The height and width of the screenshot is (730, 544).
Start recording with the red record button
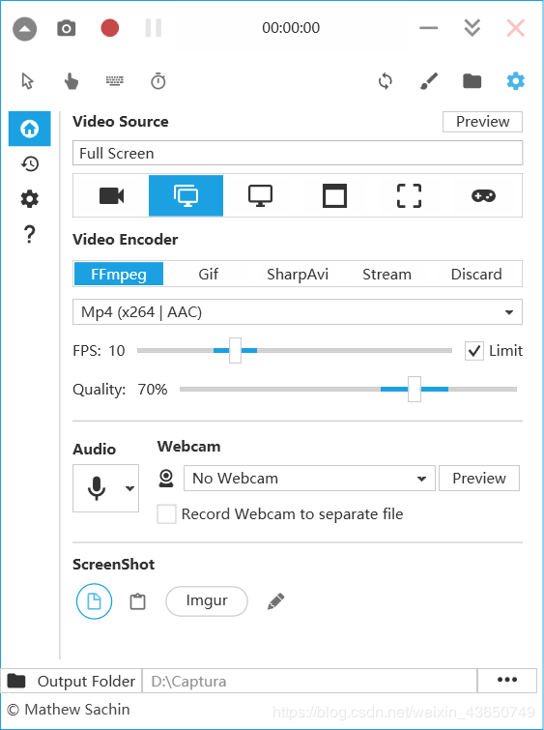point(110,27)
